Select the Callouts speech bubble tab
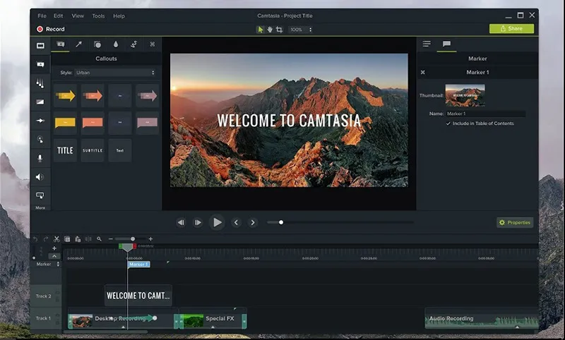Image resolution: width=565 pixels, height=340 pixels. coord(61,44)
